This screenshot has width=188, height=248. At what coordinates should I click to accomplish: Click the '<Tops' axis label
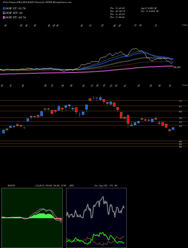pos(185,25)
